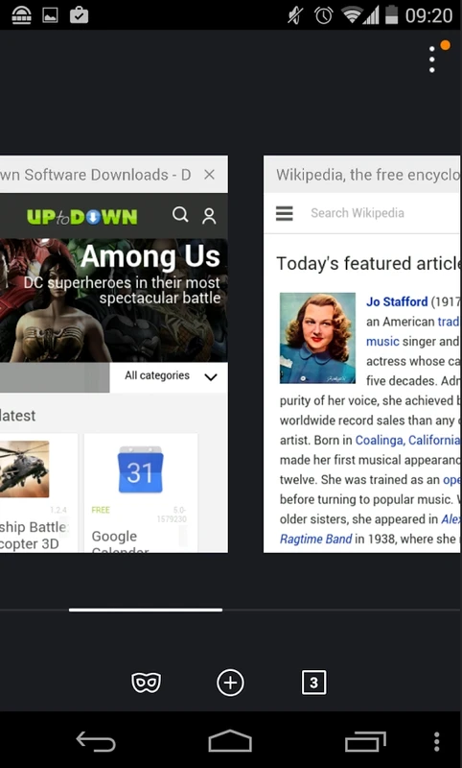Open private browsing mask icon
The width and height of the screenshot is (462, 768).
[146, 683]
